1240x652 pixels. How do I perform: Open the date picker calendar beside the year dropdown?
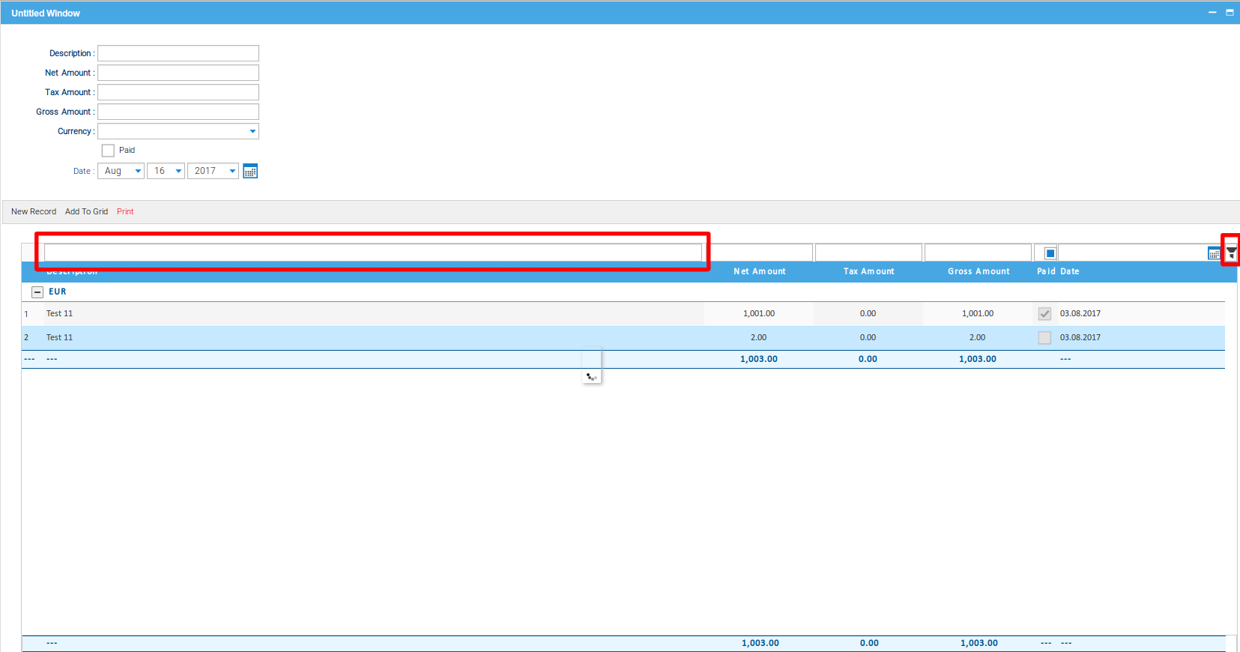point(250,171)
